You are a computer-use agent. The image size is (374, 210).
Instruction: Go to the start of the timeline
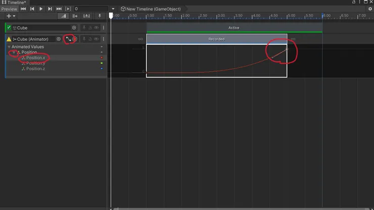click(23, 9)
